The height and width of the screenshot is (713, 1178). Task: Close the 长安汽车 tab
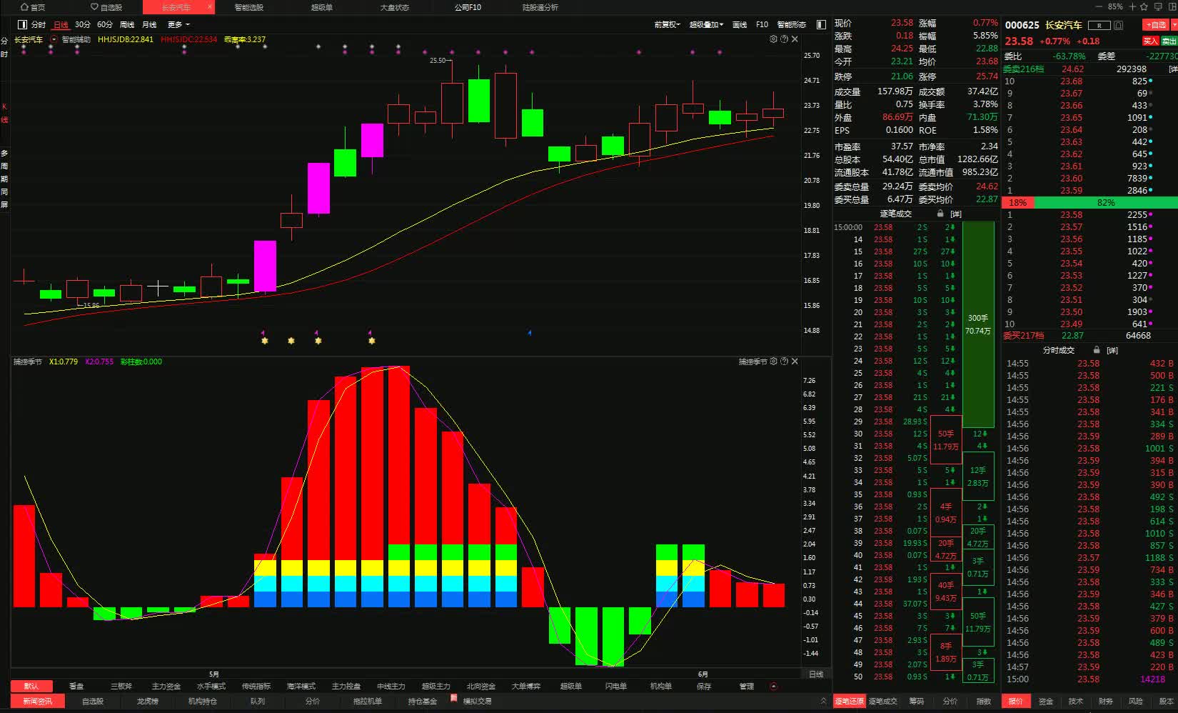210,6
